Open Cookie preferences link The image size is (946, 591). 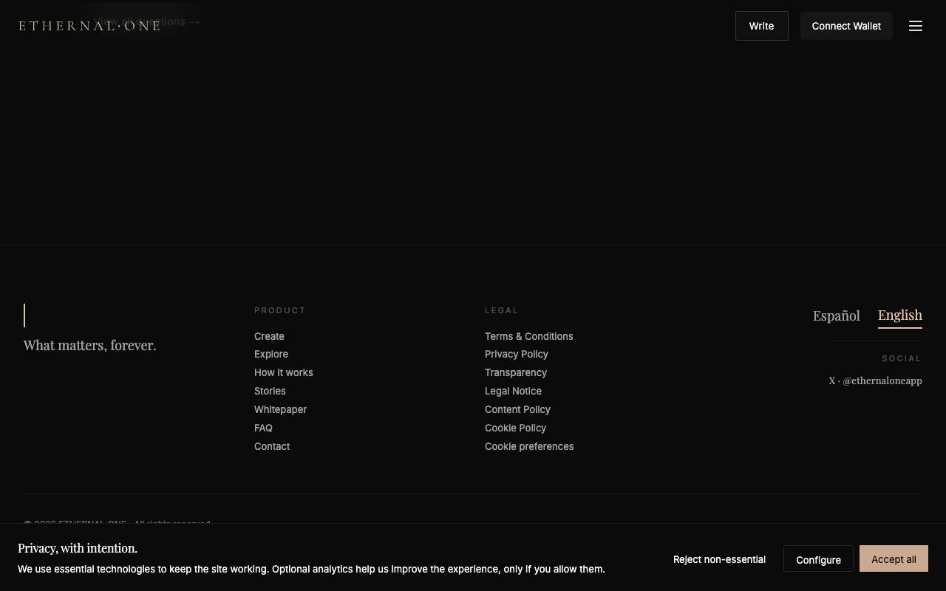(529, 446)
